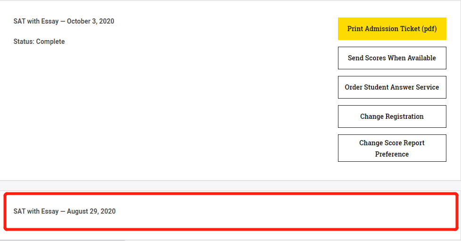461x241 pixels.
Task: Open the red-highlighted SAT with Essay row
Action: 230,211
